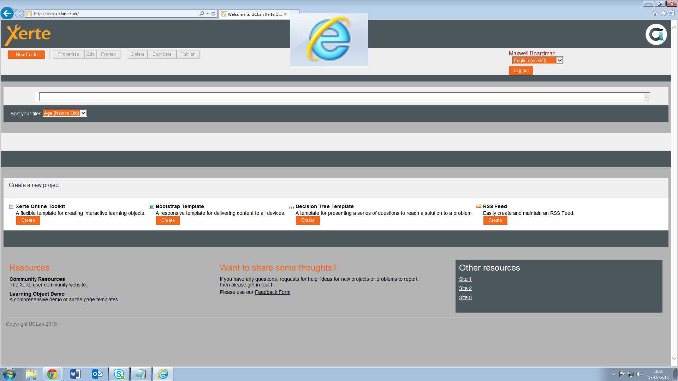Open the Action Center flag icon
Image resolution: width=678 pixels, height=381 pixels.
tap(622, 374)
